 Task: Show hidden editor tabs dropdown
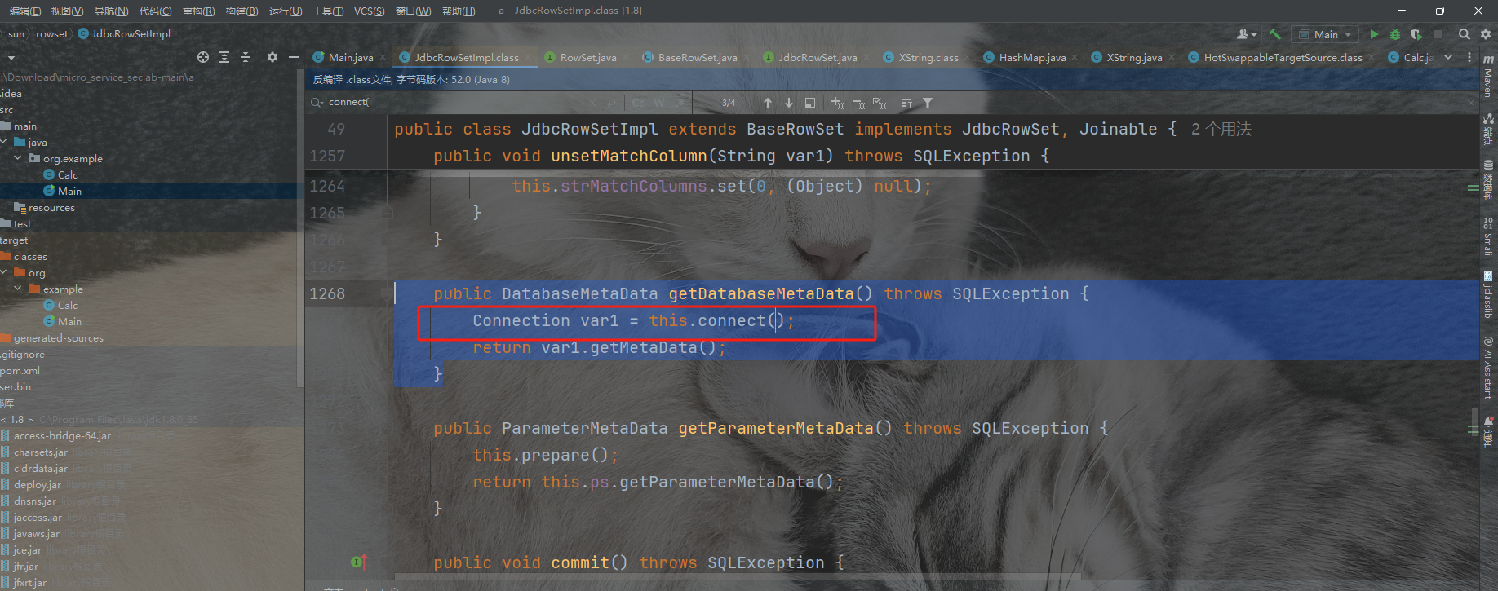tap(1448, 57)
